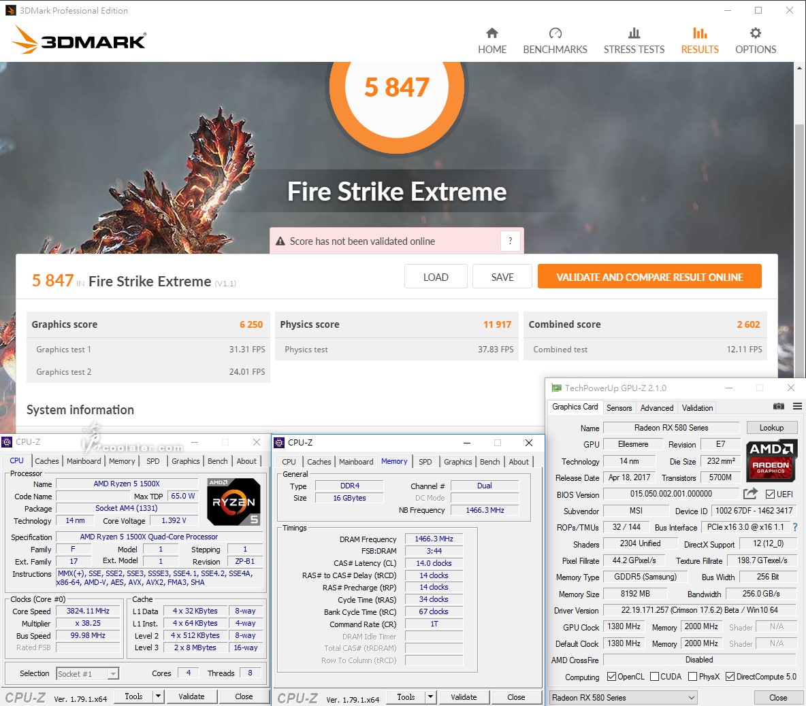The image size is (806, 706).
Task: Click the System information heading
Action: coord(80,409)
